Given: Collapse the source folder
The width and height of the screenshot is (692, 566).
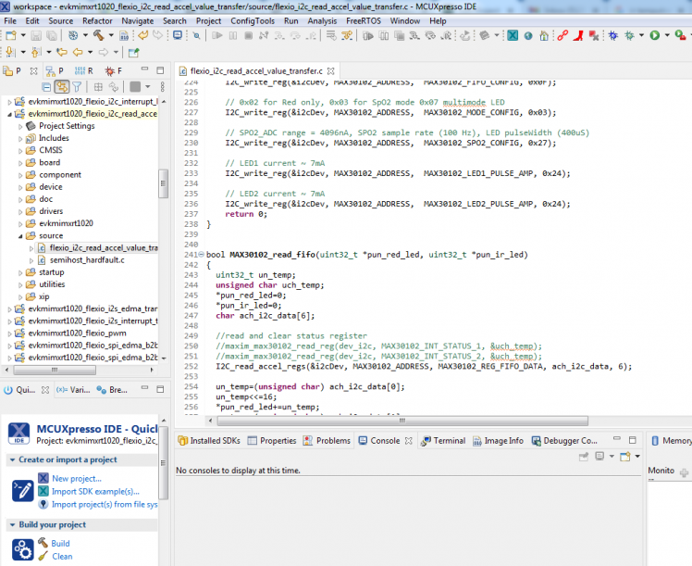Looking at the screenshot, I should [22, 235].
